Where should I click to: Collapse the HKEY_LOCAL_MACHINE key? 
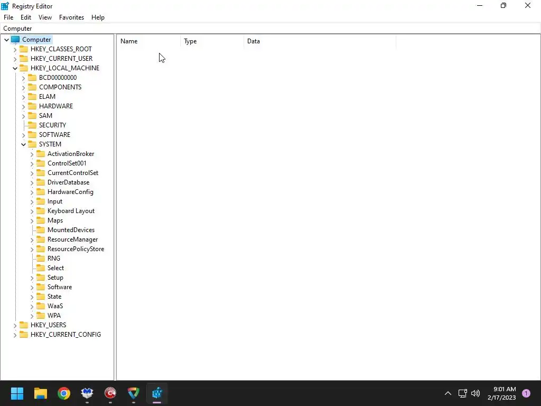pyautogui.click(x=15, y=68)
